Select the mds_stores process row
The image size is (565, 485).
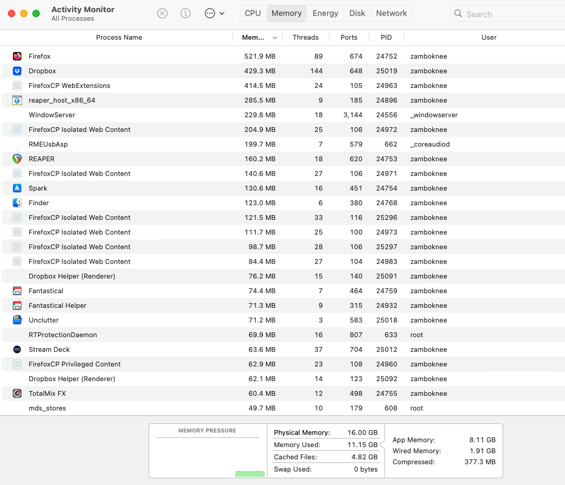[x=283, y=408]
